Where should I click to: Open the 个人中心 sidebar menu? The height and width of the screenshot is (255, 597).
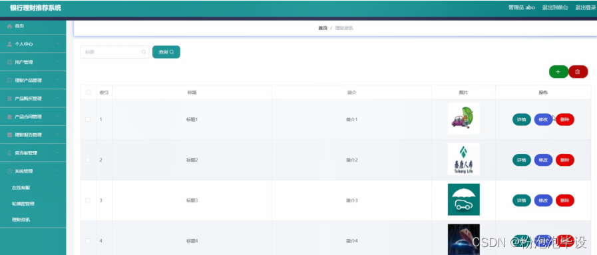33,44
